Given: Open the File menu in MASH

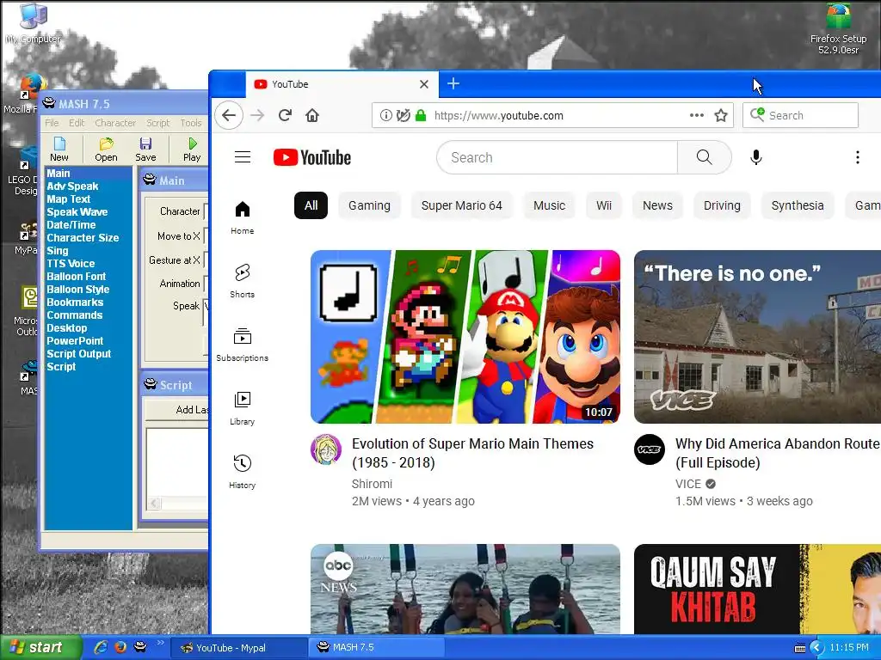Looking at the screenshot, I should pyautogui.click(x=52, y=123).
